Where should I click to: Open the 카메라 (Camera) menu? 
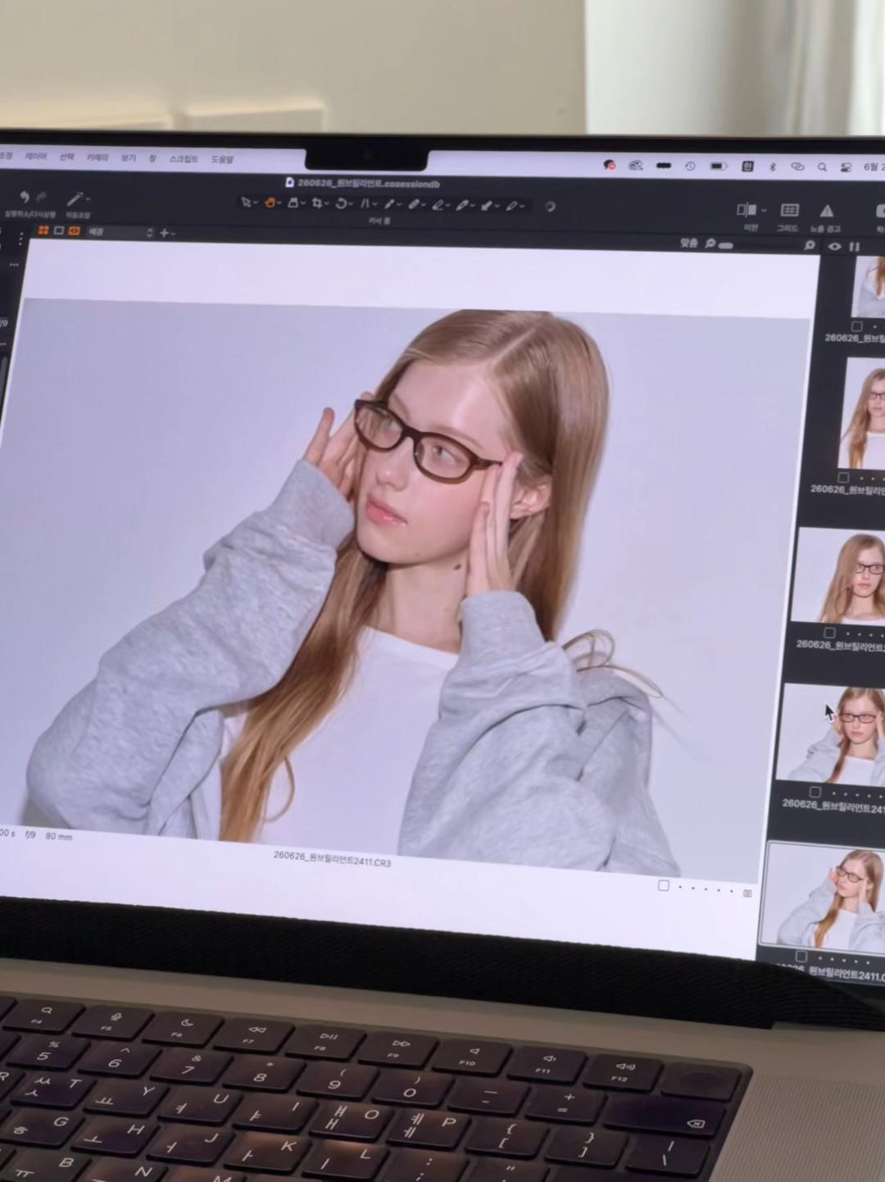[97, 157]
